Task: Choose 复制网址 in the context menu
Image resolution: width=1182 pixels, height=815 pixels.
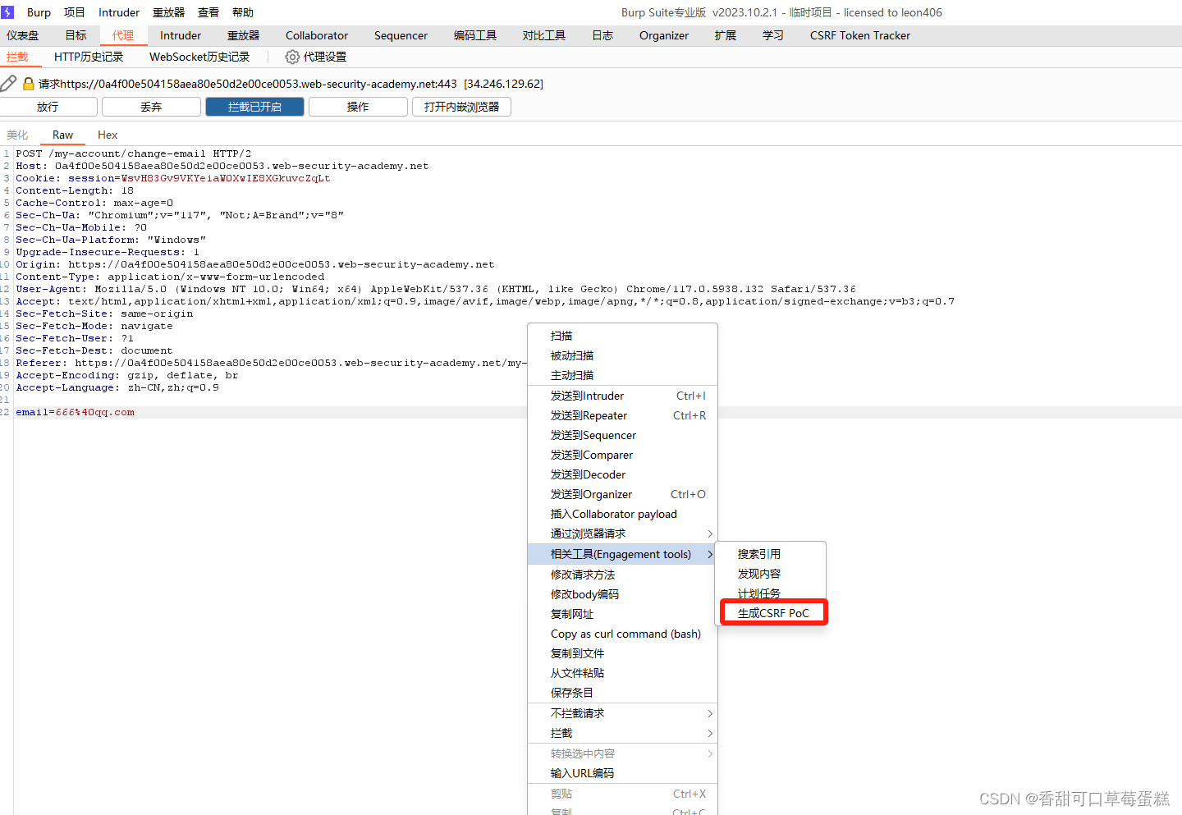Action: pos(622,614)
